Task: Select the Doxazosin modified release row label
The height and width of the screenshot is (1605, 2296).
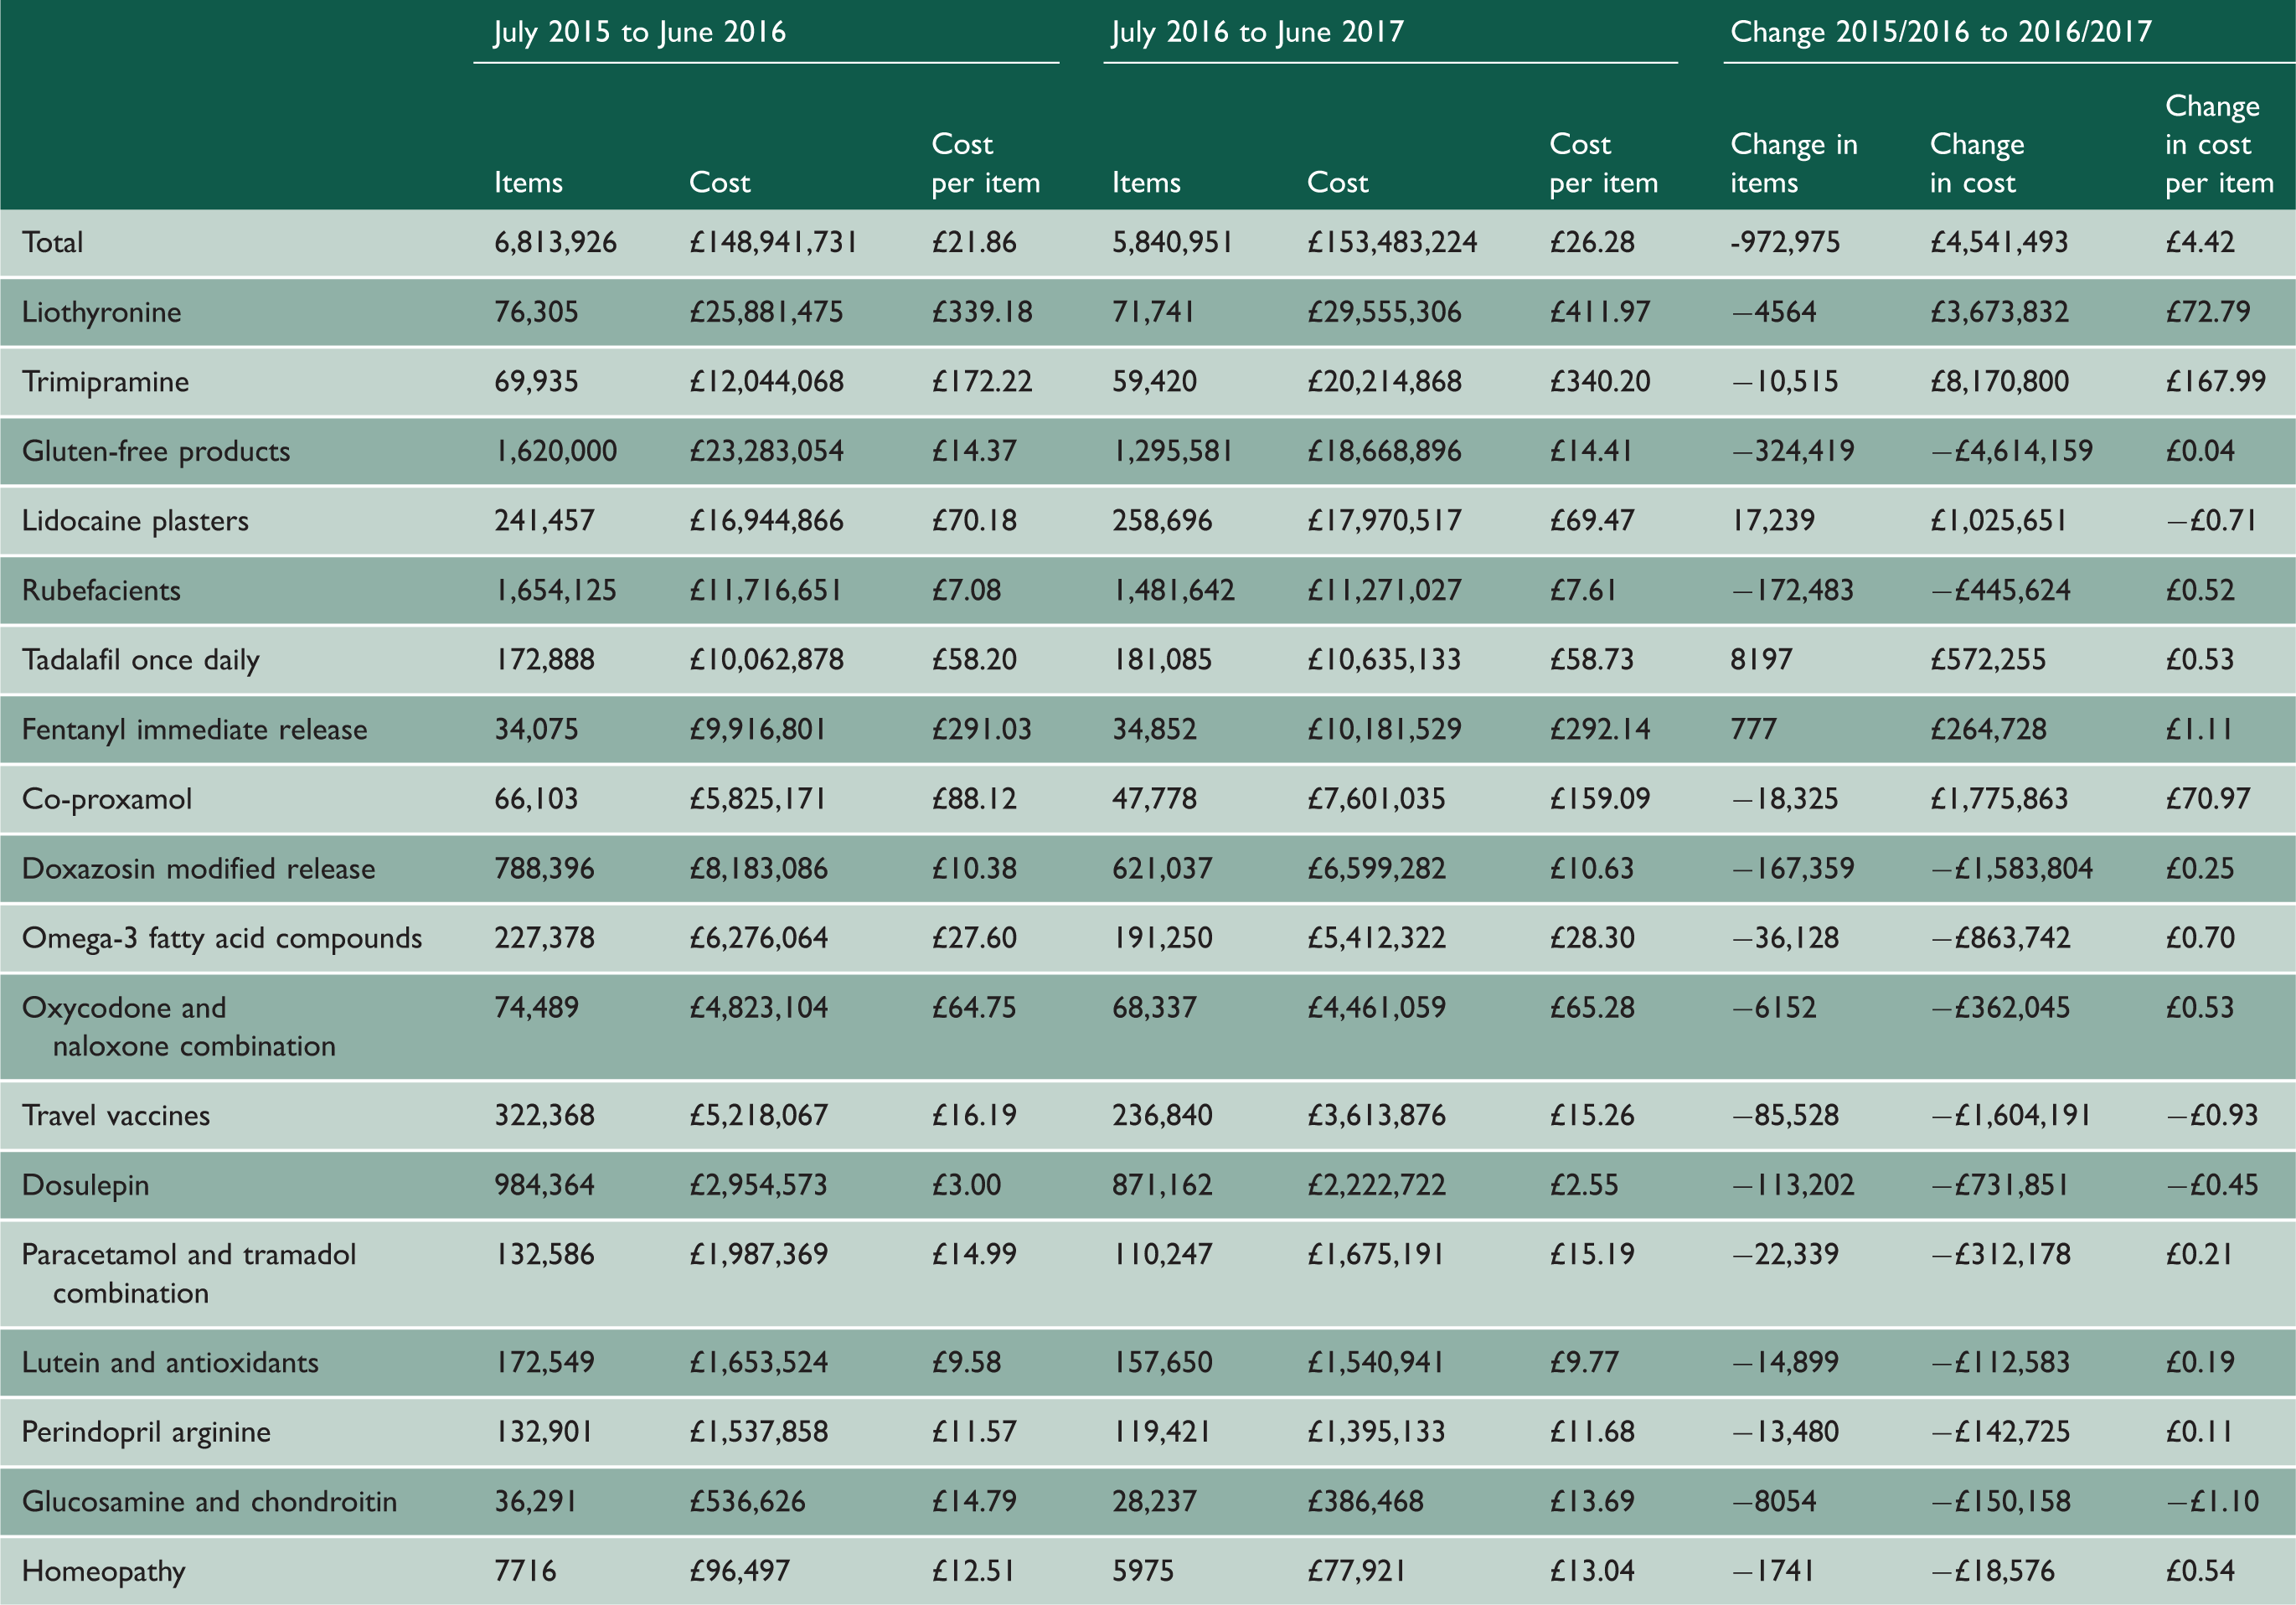Action: 198,868
